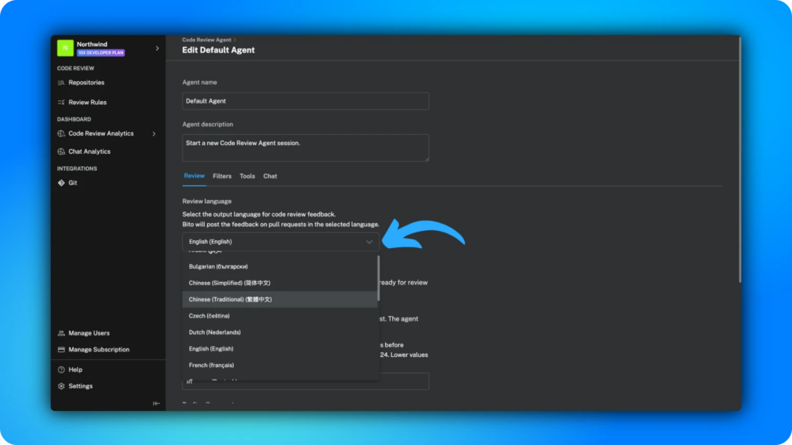Collapse the sidebar with the arrow icon
792x445 pixels.
(156, 403)
